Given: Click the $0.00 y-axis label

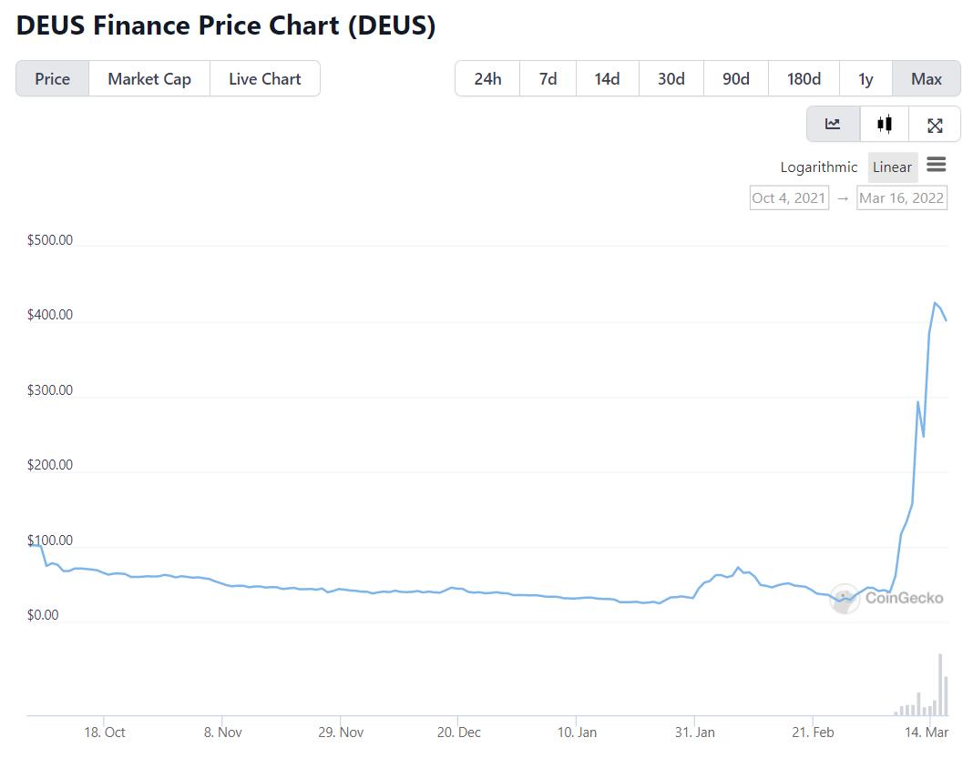Looking at the screenshot, I should (43, 615).
